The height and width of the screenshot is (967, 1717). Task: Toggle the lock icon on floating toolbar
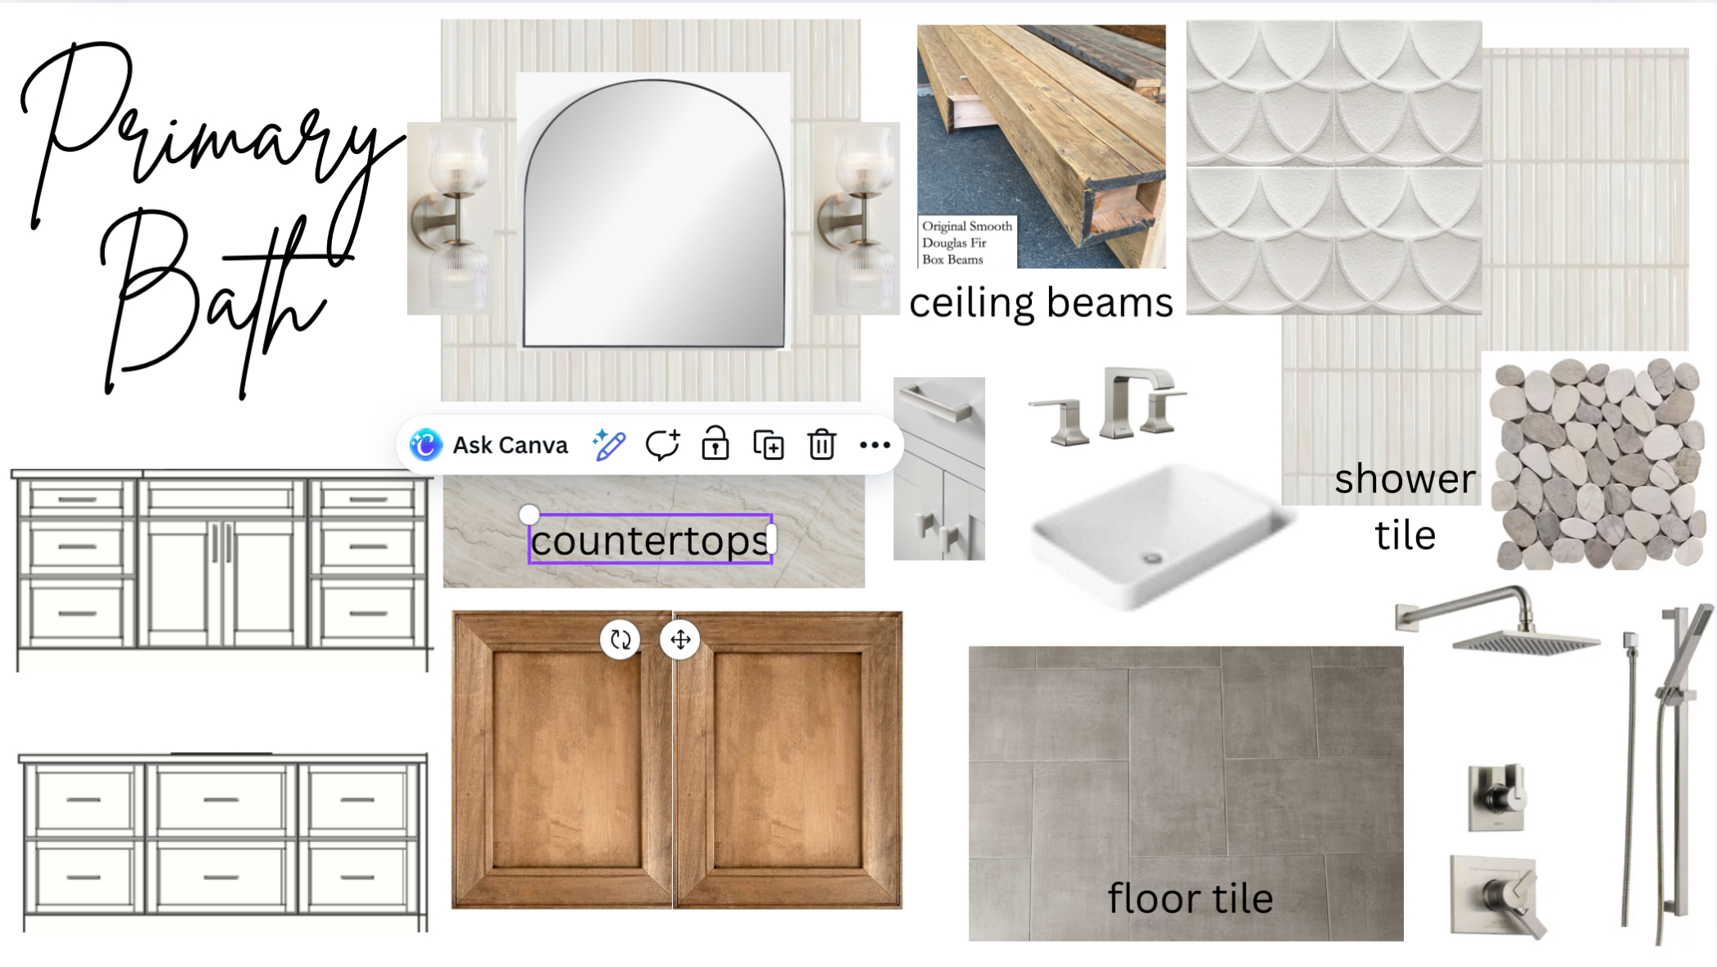click(715, 445)
